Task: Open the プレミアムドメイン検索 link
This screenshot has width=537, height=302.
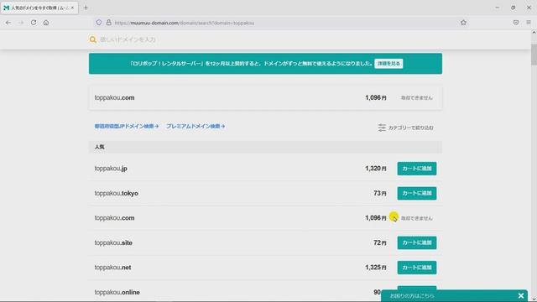Action: [x=196, y=126]
